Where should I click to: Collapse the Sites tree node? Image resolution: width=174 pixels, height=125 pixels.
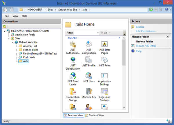[9, 39]
